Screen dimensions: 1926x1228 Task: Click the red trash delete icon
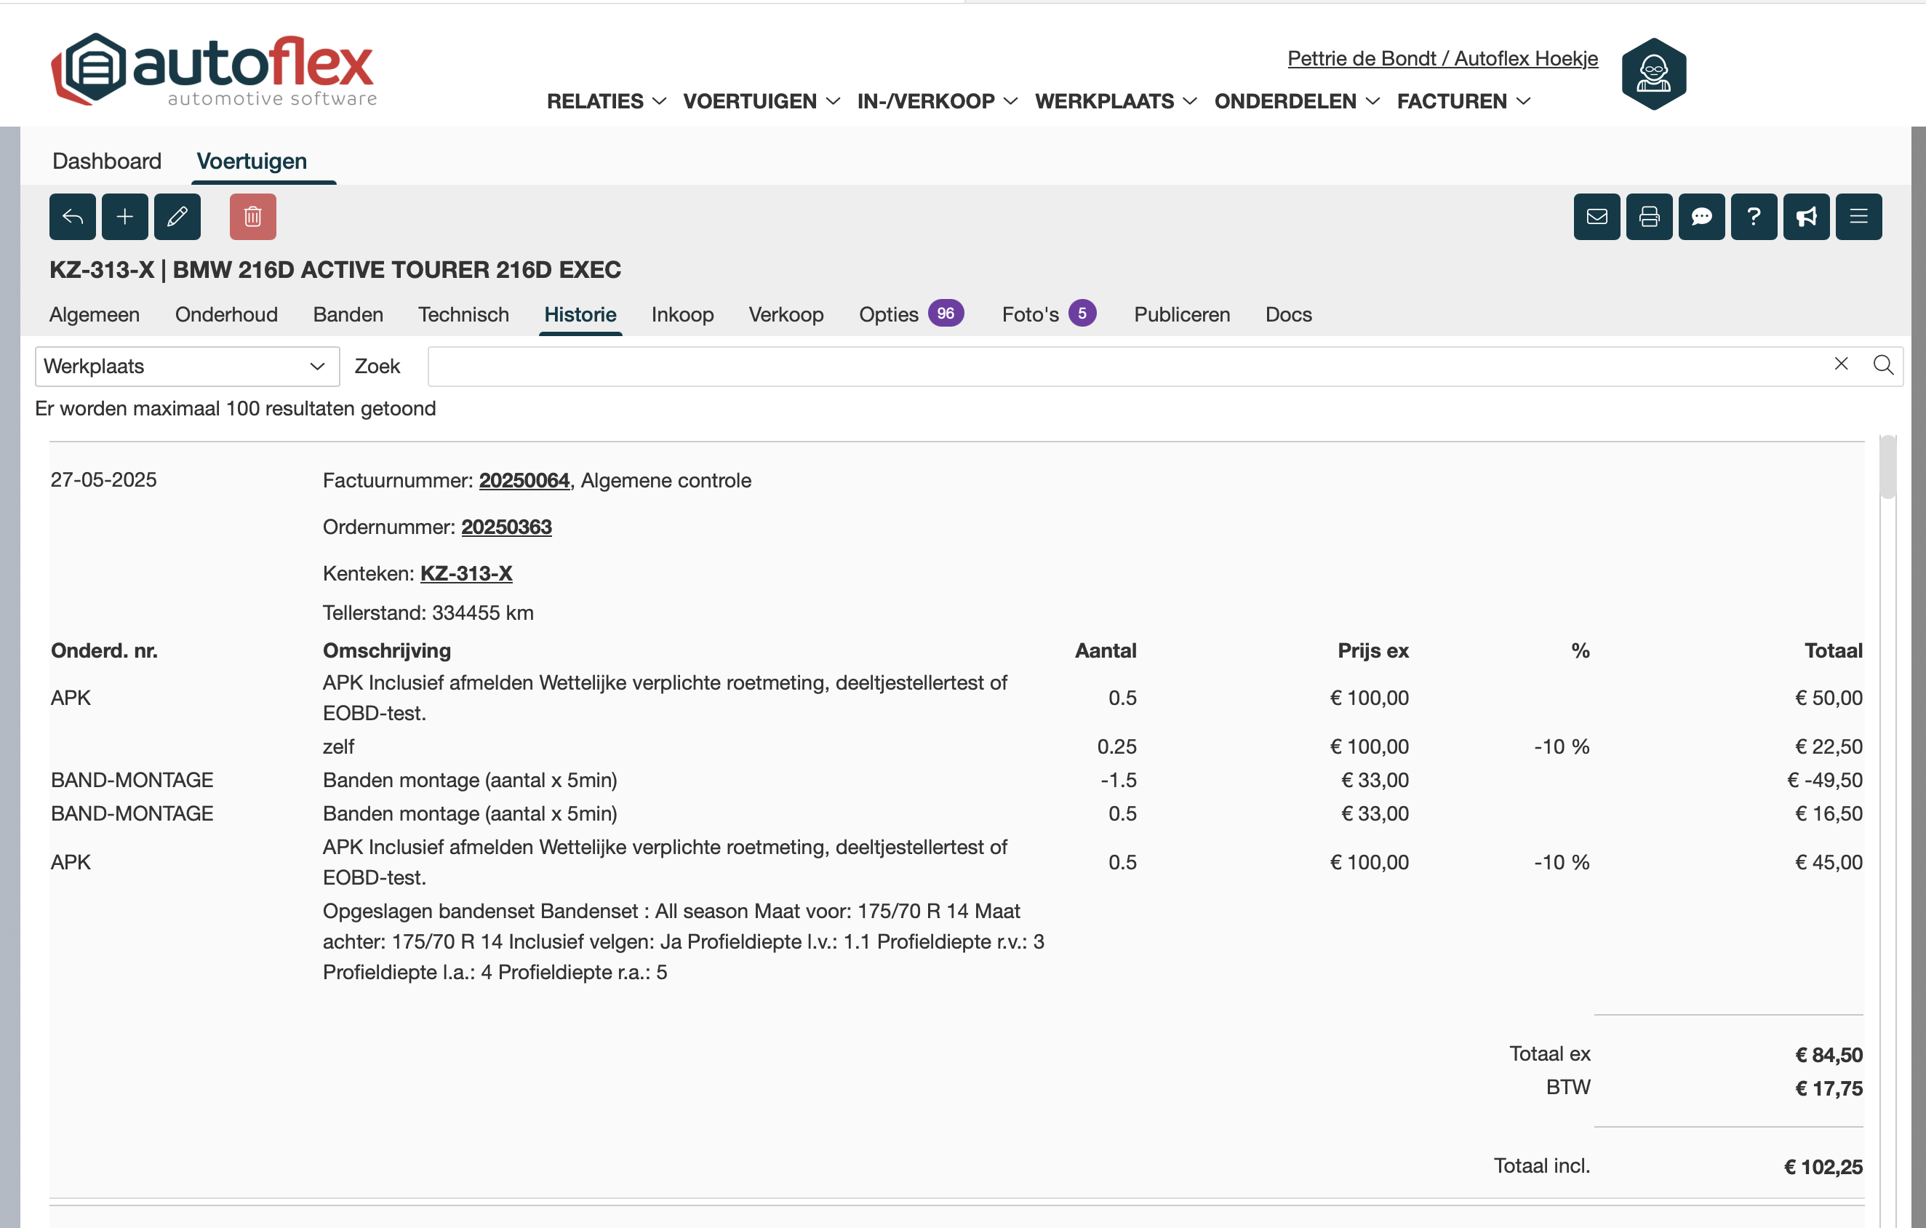tap(252, 217)
